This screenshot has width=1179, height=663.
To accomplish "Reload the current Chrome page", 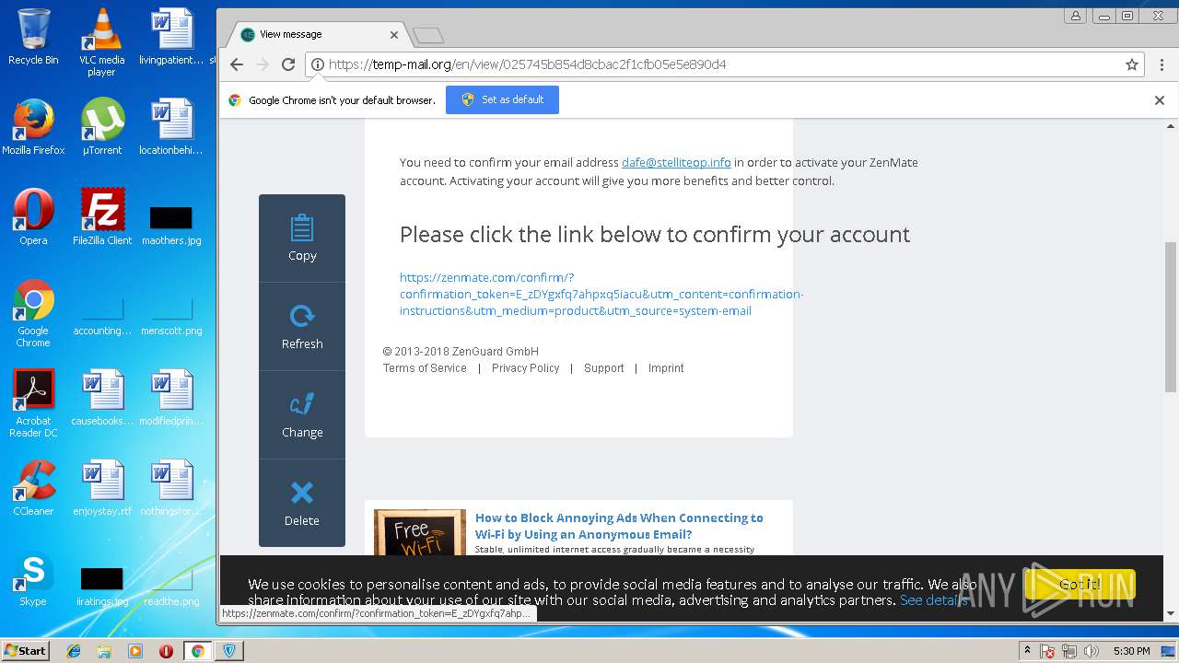I will point(288,64).
